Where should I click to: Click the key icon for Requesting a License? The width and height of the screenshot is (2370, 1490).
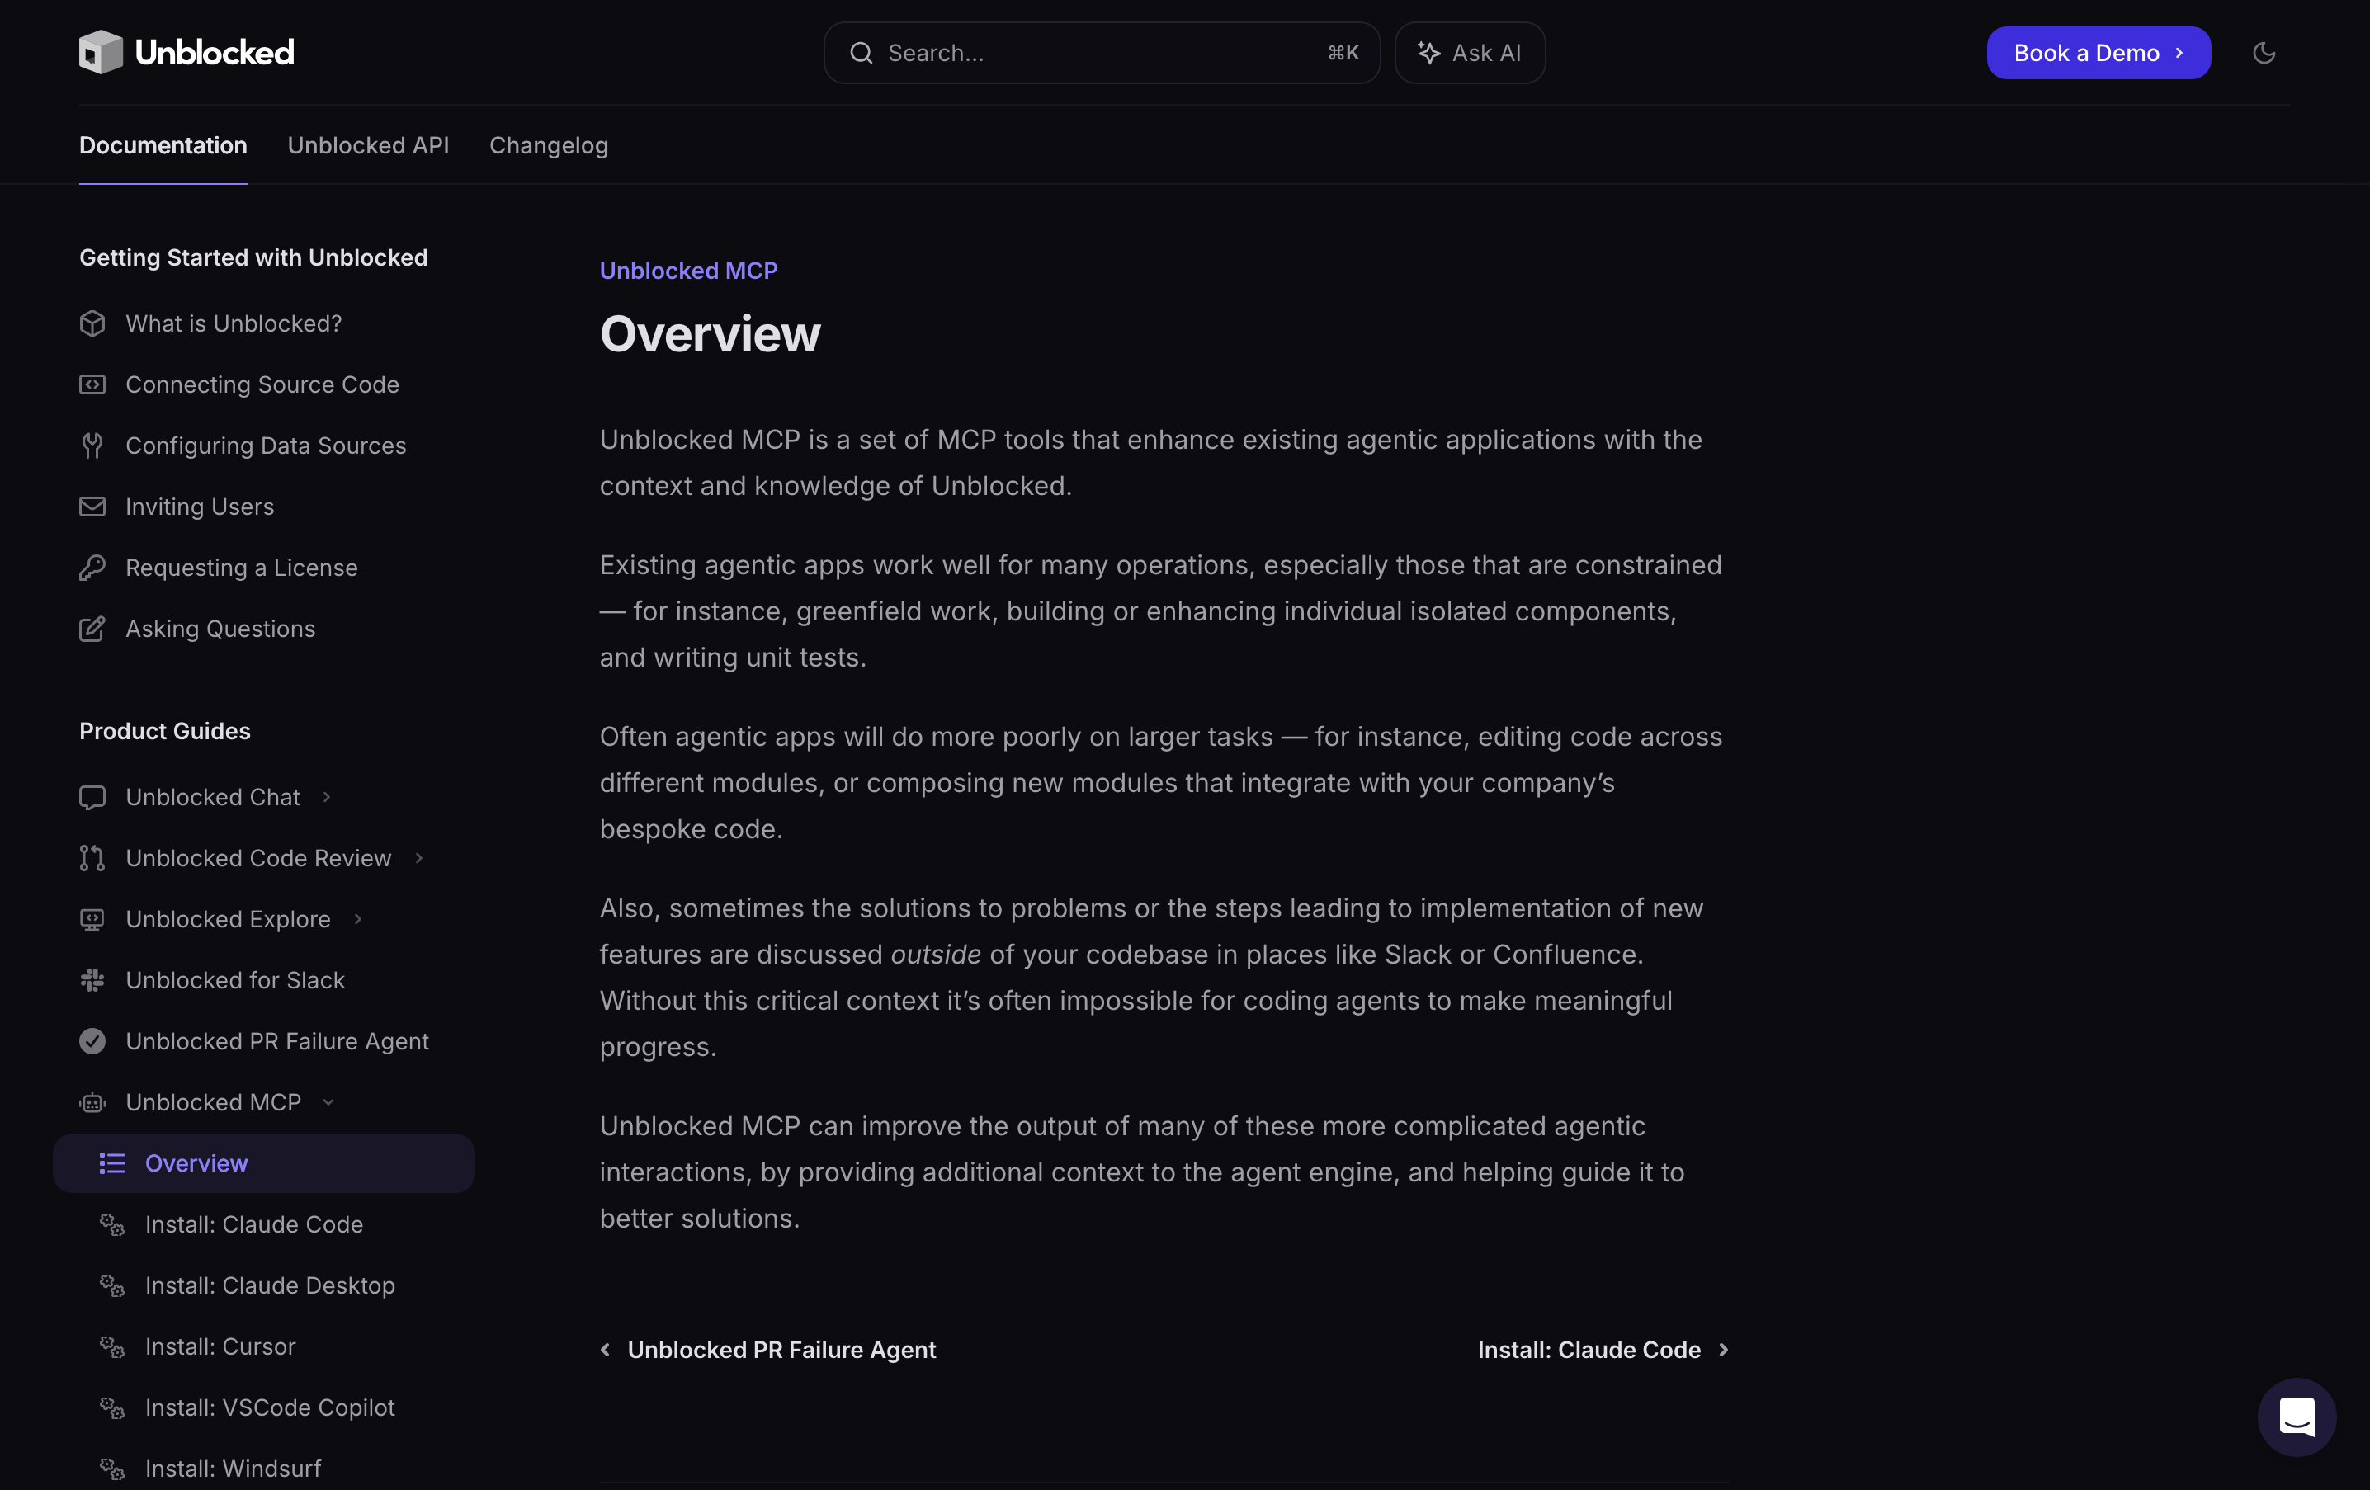point(92,568)
